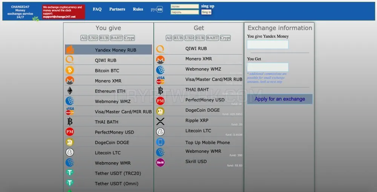Click the Ethereum ETH diamond icon

click(70, 91)
